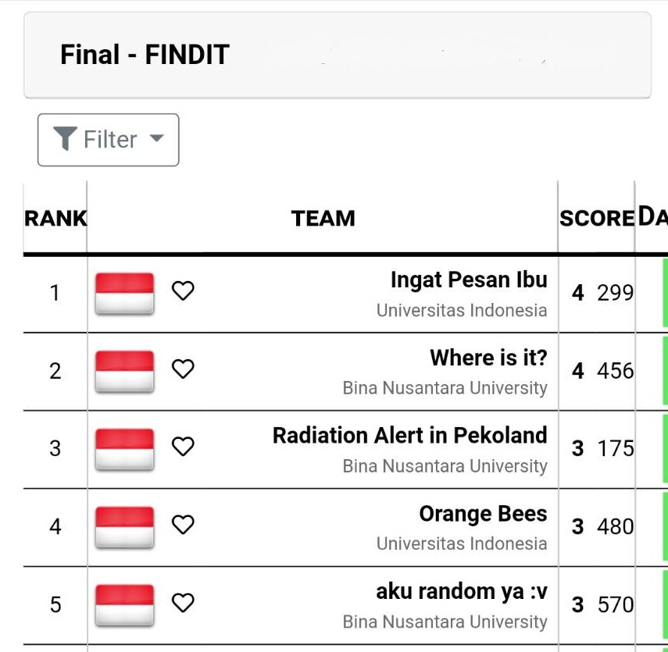The height and width of the screenshot is (652, 668).
Task: Click Indonesia flag in rank 3 row
Action: [124, 450]
